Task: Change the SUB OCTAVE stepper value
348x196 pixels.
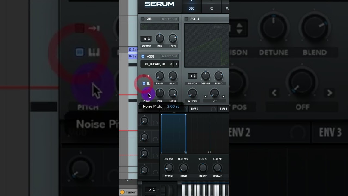Action: 146,39
